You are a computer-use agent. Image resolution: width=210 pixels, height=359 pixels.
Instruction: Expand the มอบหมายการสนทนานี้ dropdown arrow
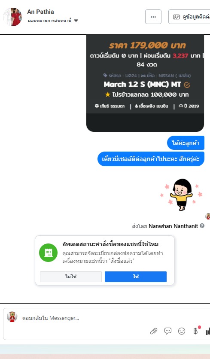click(76, 21)
